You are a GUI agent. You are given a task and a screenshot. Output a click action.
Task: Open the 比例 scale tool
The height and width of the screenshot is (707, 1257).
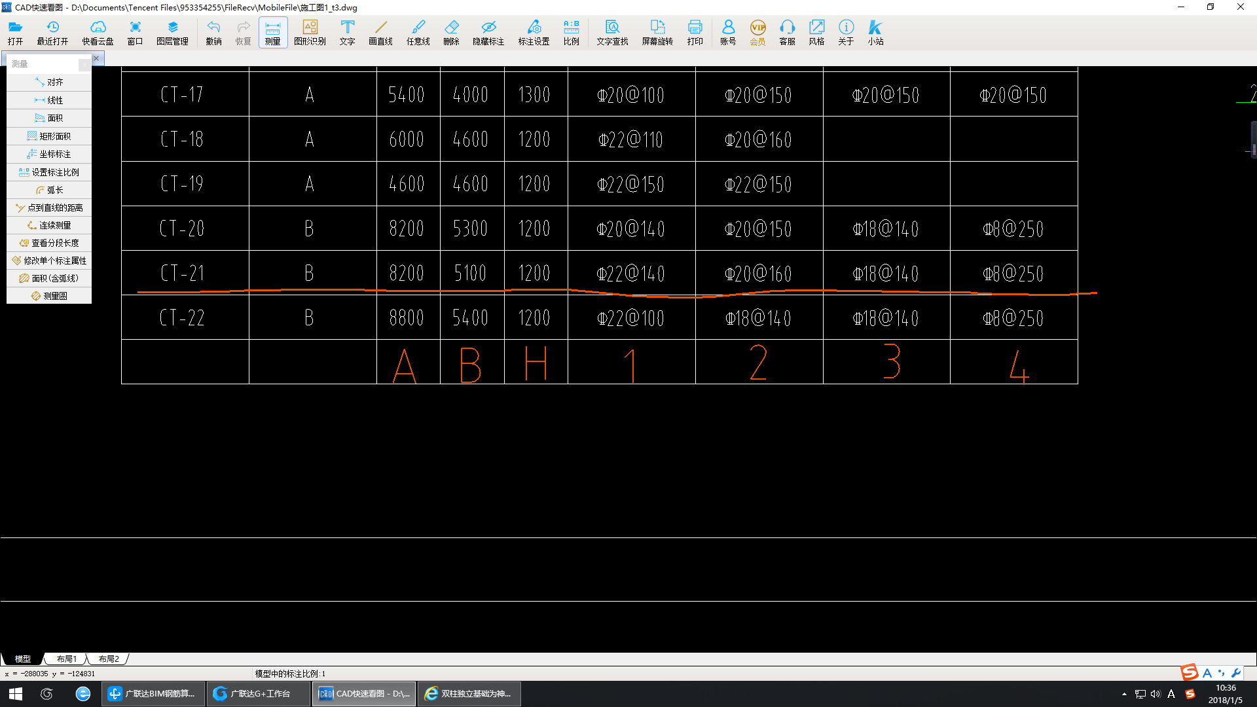571,32
